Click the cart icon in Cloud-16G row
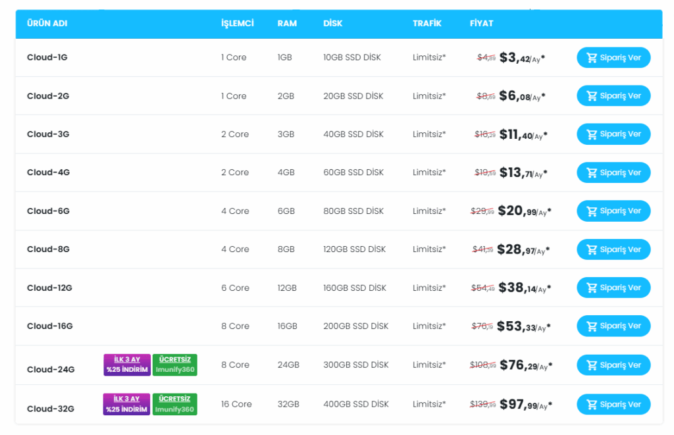This screenshot has height=435, width=674. (592, 326)
